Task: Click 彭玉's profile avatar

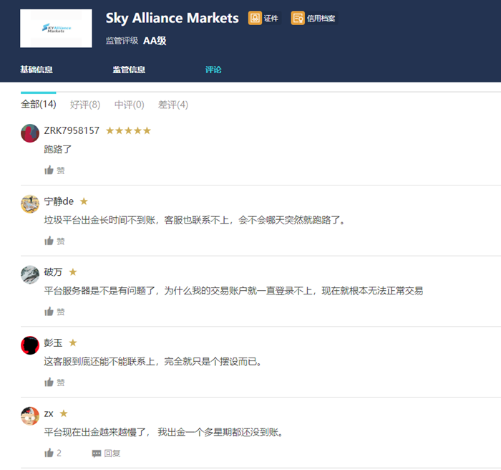Action: tap(30, 345)
